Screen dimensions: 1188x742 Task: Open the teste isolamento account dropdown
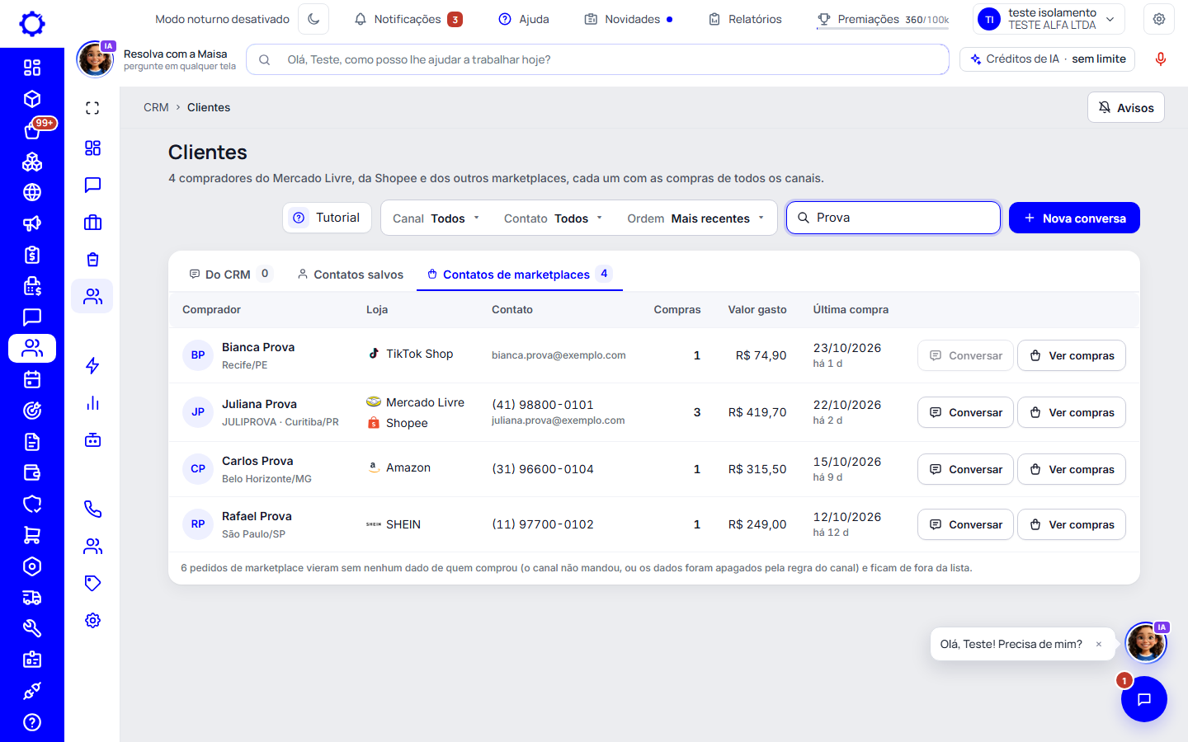(1049, 19)
